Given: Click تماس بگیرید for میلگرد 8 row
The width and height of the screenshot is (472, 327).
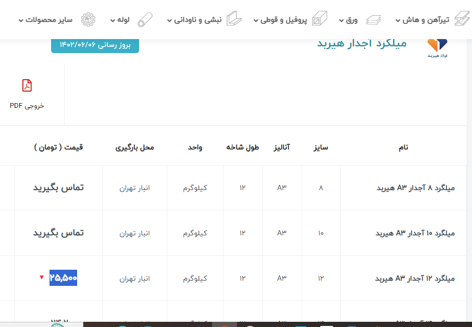Looking at the screenshot, I should pyautogui.click(x=58, y=187).
